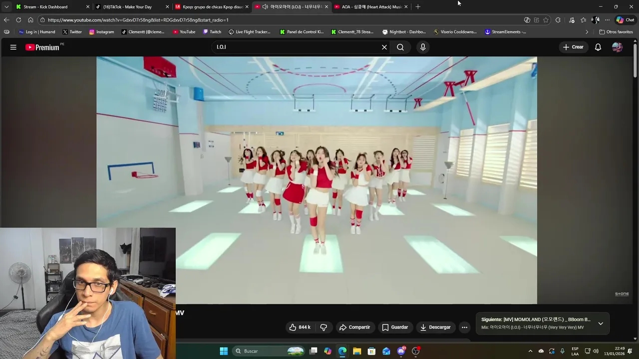Open Task View on taskbar
This screenshot has width=639, height=359.
[x=314, y=351]
